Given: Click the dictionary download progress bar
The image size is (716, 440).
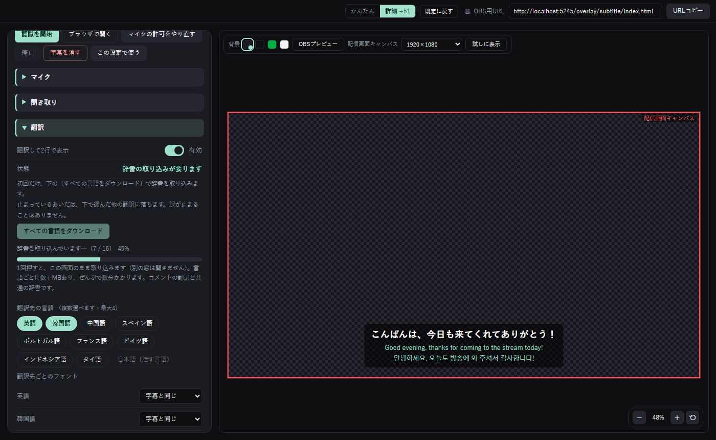Looking at the screenshot, I should pyautogui.click(x=109, y=259).
